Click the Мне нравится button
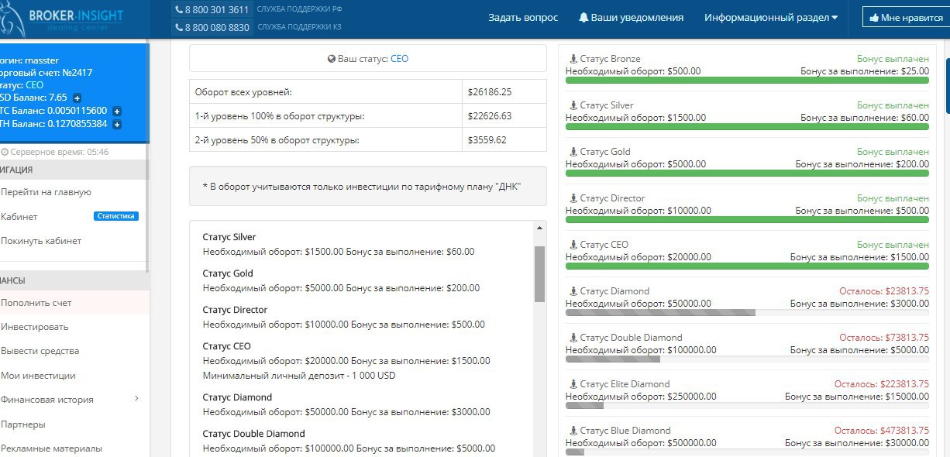Screen dimensions: 950x457 pyautogui.click(x=906, y=17)
